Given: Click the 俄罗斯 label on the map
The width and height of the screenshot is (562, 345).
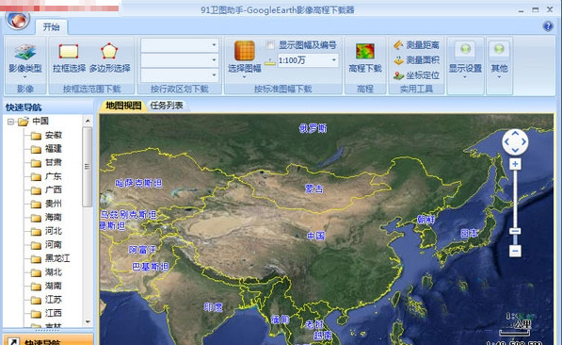Looking at the screenshot, I should click(313, 128).
